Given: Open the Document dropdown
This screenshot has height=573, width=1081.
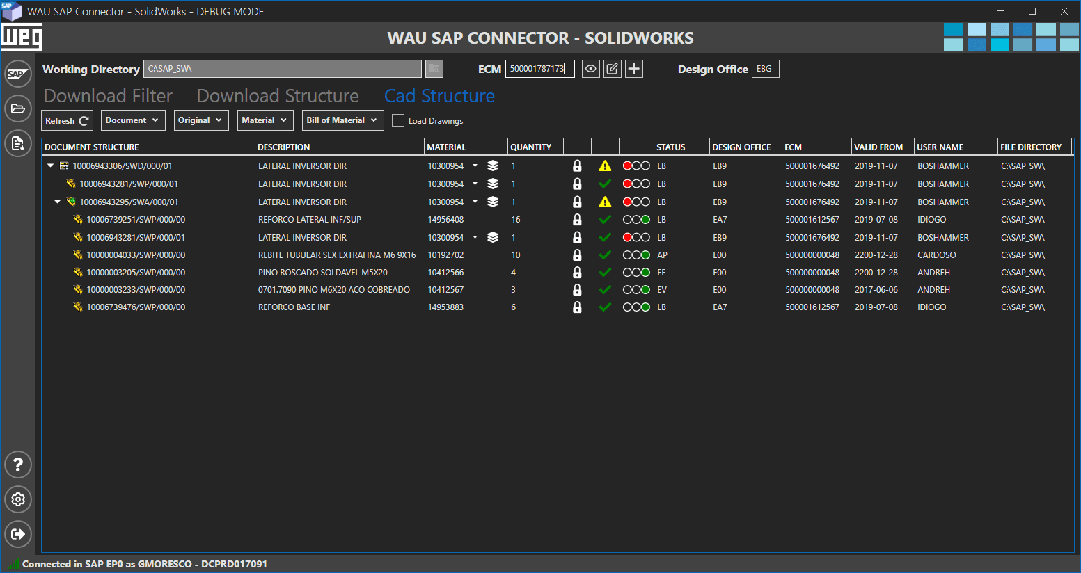Looking at the screenshot, I should click(133, 120).
